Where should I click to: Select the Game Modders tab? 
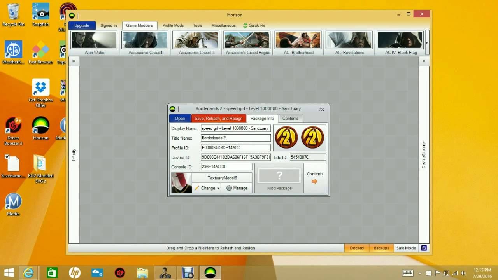(x=139, y=25)
